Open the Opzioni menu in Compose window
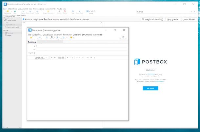The image size is (200, 132). (77, 34)
